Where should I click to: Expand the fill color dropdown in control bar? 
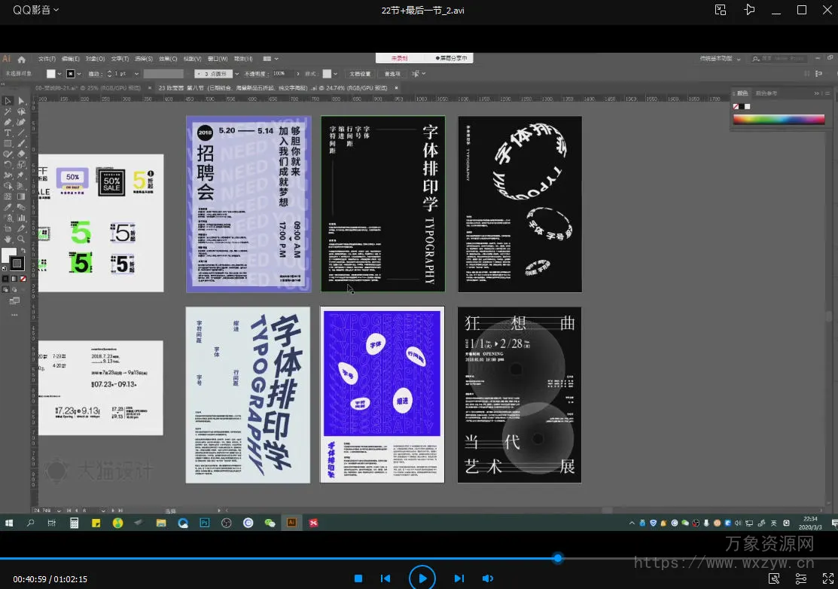tap(61, 74)
